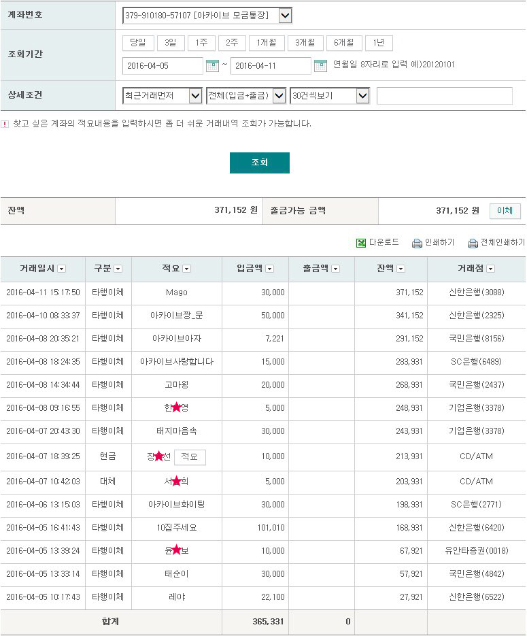This screenshot has height=636, width=527.
Task: Select the 6개월 period option
Action: [x=344, y=43]
